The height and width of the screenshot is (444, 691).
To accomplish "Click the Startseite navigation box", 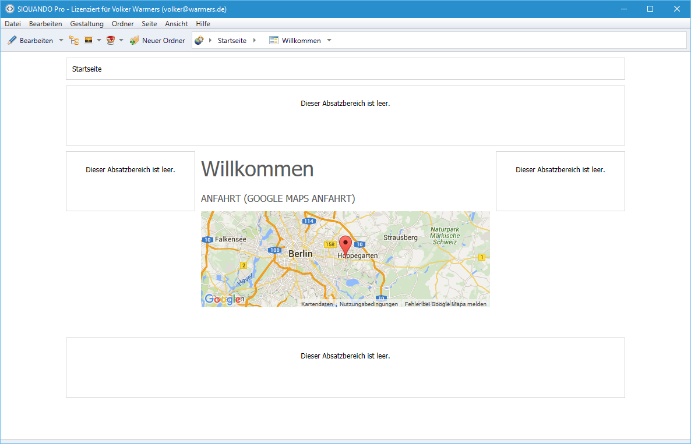I will [345, 69].
